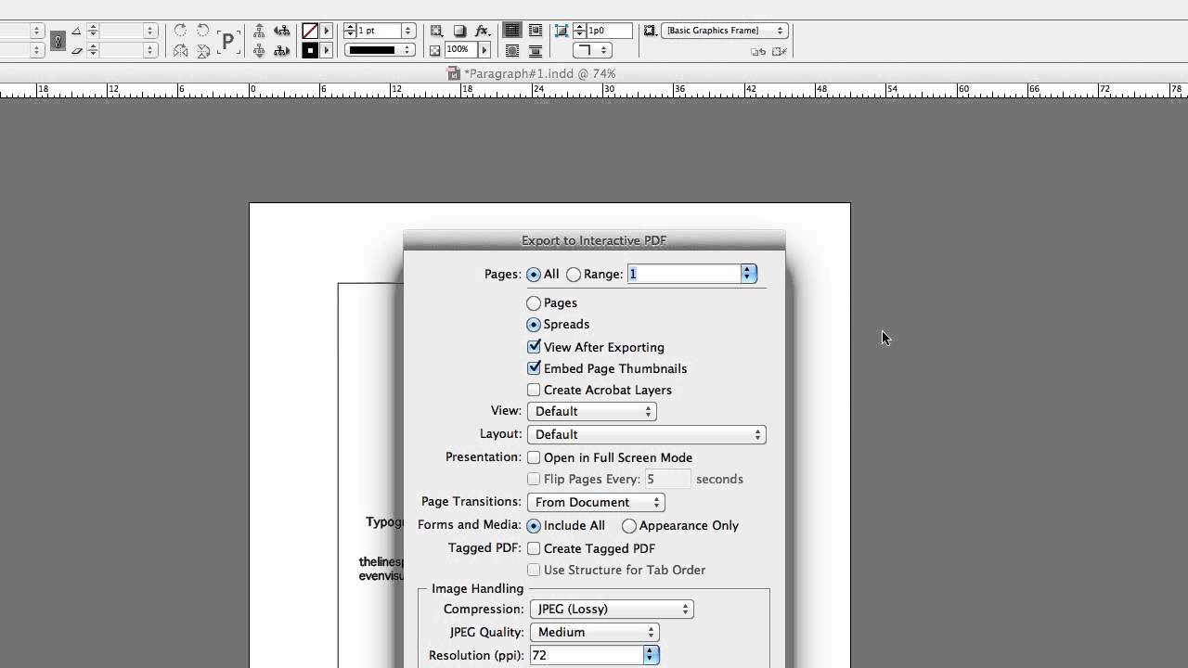The width and height of the screenshot is (1188, 668).
Task: Select the Wrap Around Bounding Box icon
Action: coord(536,31)
